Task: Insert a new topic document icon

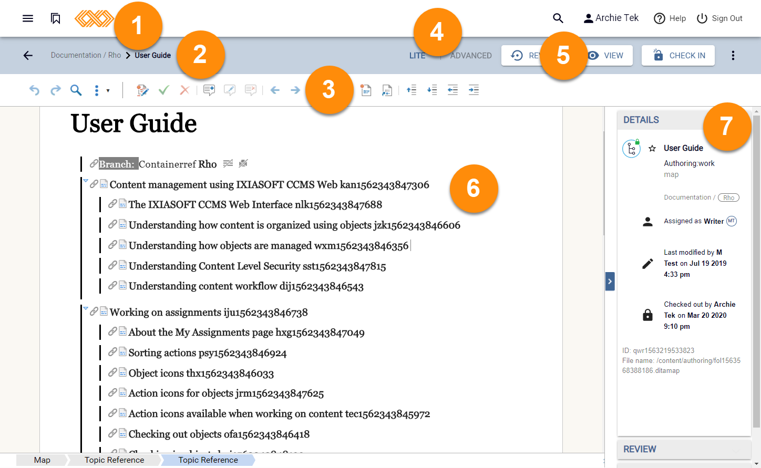Action: pos(366,90)
